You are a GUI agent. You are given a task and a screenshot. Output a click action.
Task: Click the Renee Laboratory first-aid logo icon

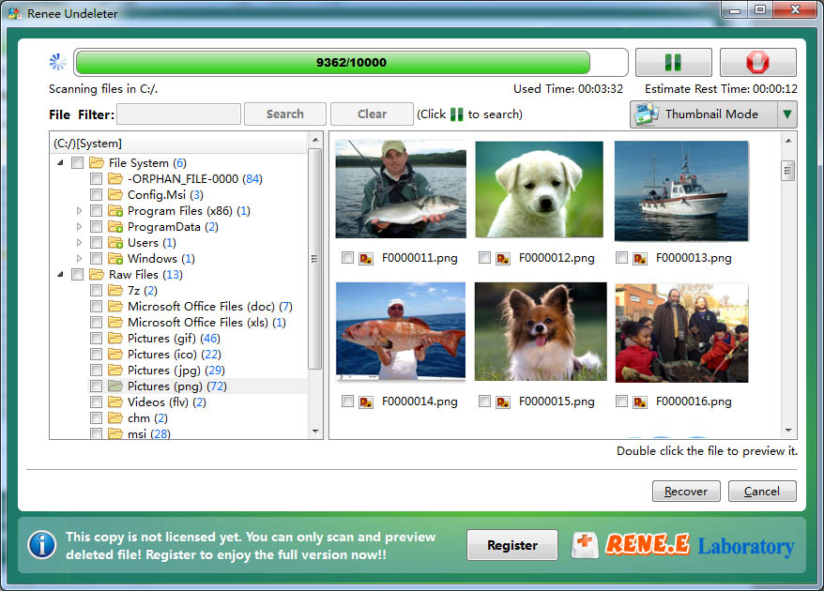click(x=585, y=545)
